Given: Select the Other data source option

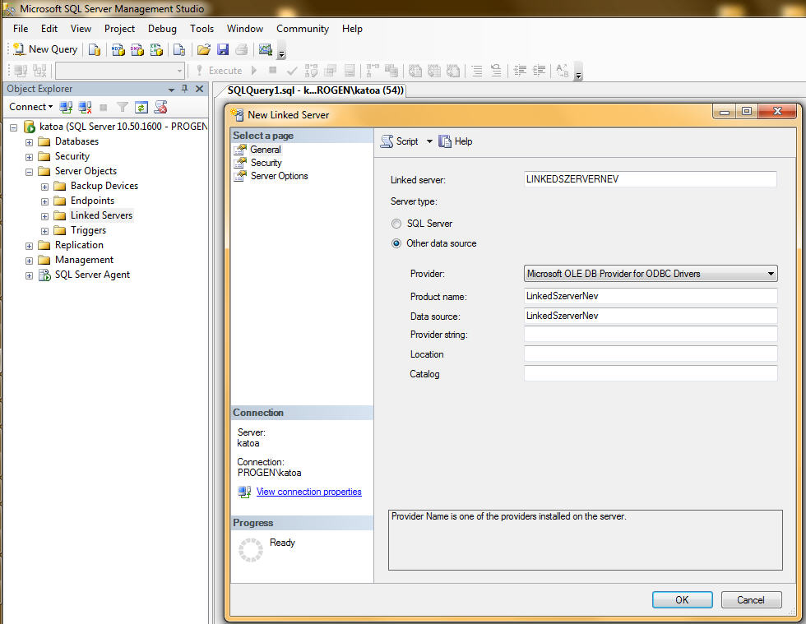Looking at the screenshot, I should tap(396, 243).
